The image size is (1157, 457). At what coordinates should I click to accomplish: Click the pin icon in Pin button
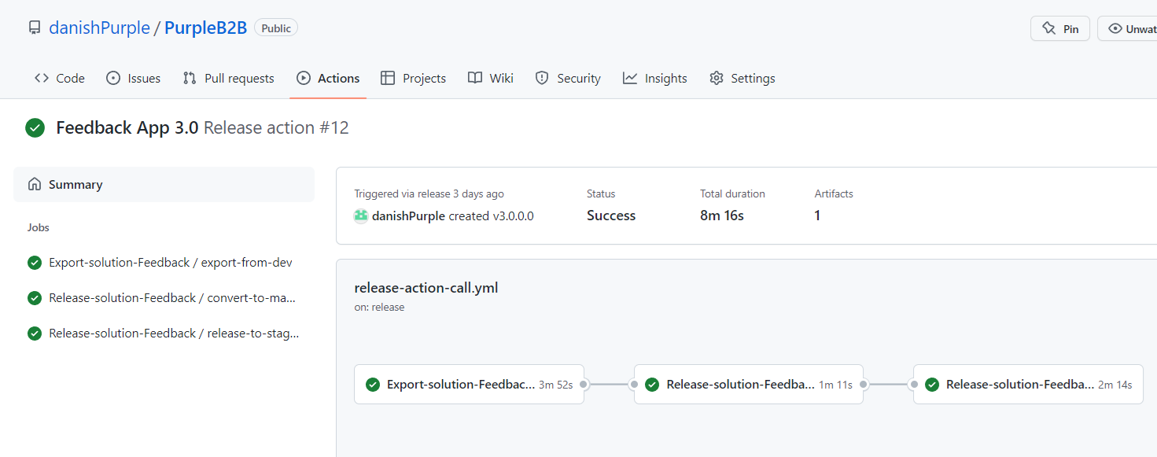[x=1048, y=28]
